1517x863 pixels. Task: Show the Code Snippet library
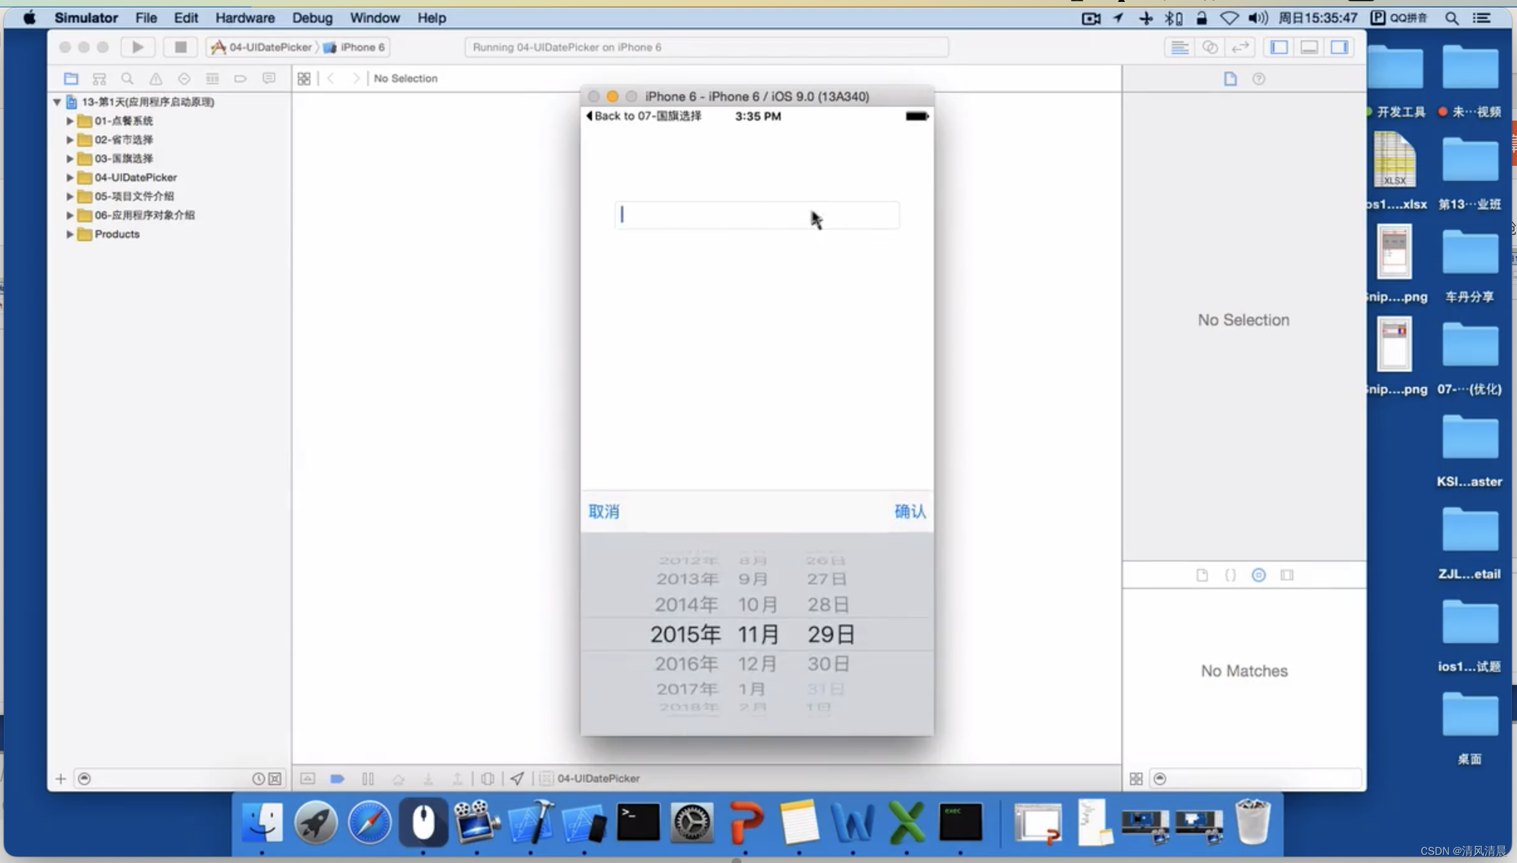pyautogui.click(x=1230, y=575)
